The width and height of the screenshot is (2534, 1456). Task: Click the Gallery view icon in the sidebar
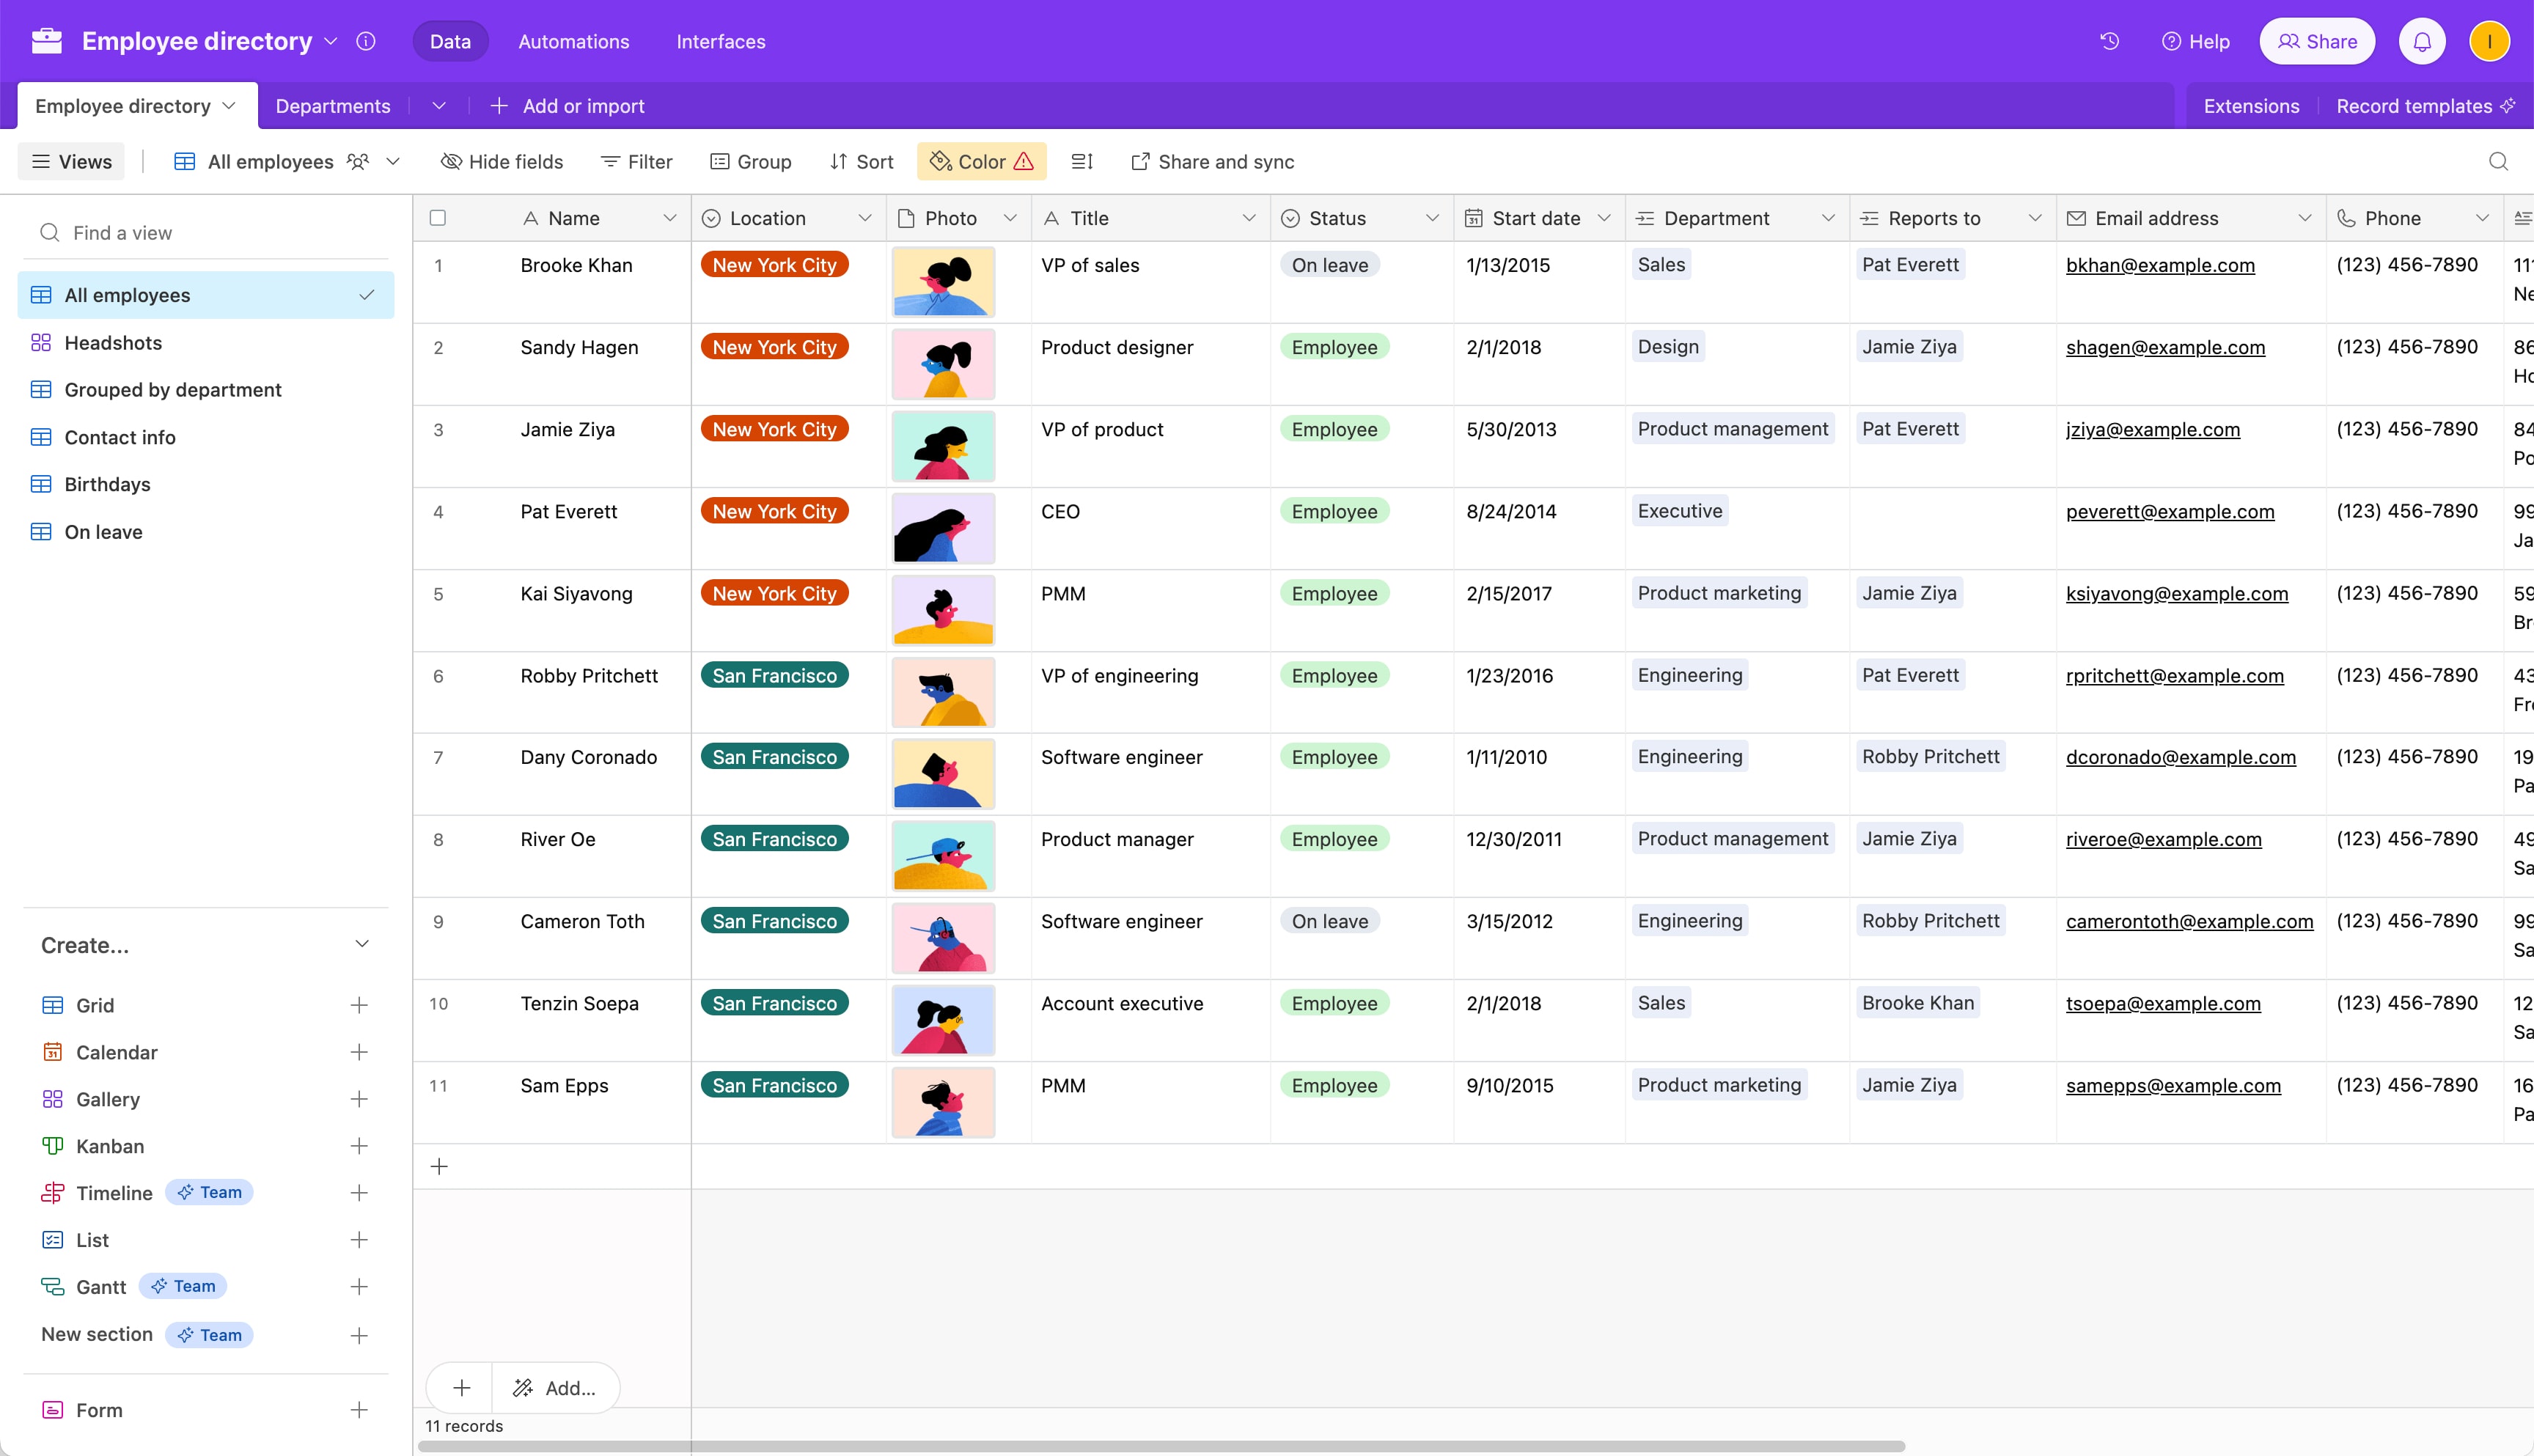(x=53, y=1099)
